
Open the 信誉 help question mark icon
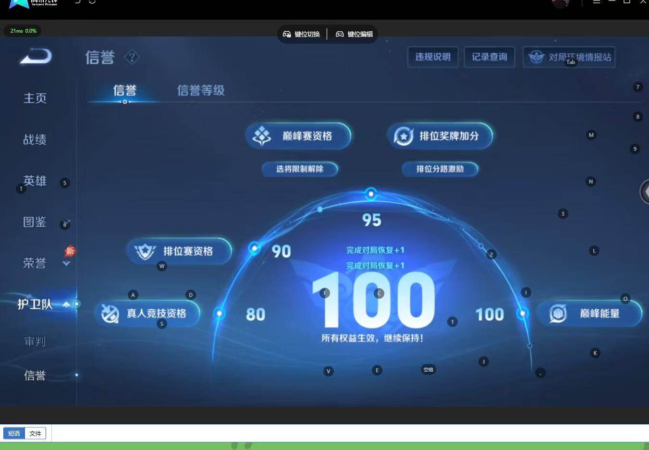click(x=132, y=57)
